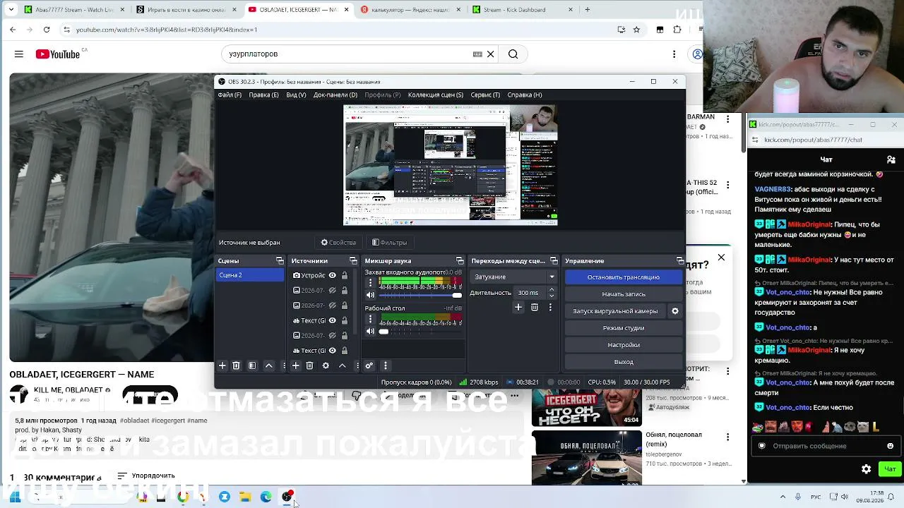The width and height of the screenshot is (904, 508).
Task: Click Остановить трансляцию to stop streaming
Action: [x=624, y=277]
